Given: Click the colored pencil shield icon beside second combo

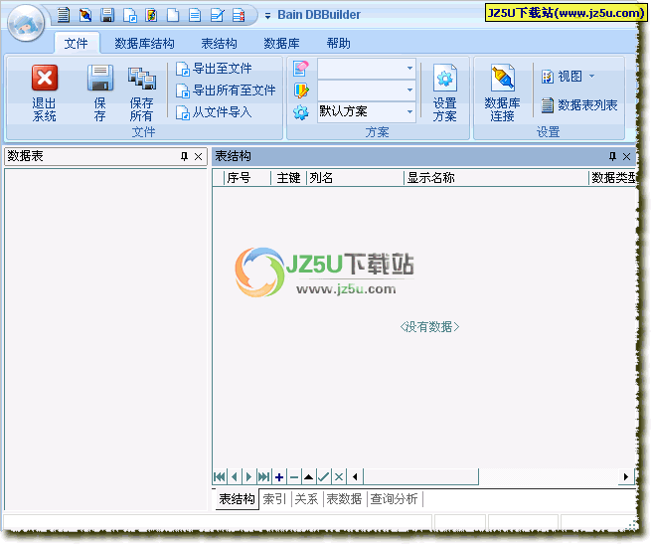Looking at the screenshot, I should 301,91.
